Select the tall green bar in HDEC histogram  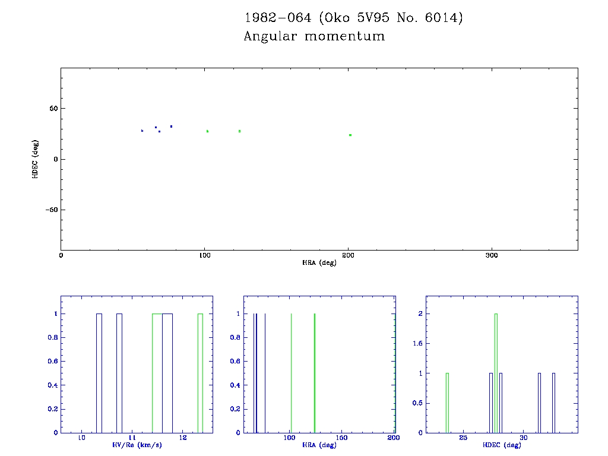(x=496, y=373)
